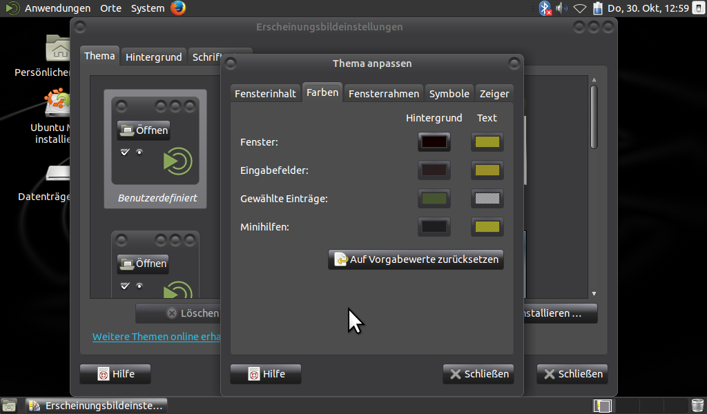The image size is (707, 414).
Task: Select the Benutzerdefiniert theme thumbnail
Action: coord(155,148)
